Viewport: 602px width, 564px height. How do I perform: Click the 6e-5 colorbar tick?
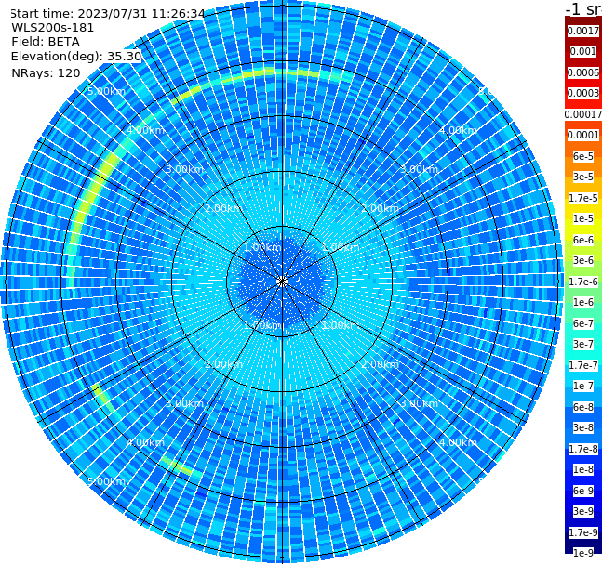(583, 156)
